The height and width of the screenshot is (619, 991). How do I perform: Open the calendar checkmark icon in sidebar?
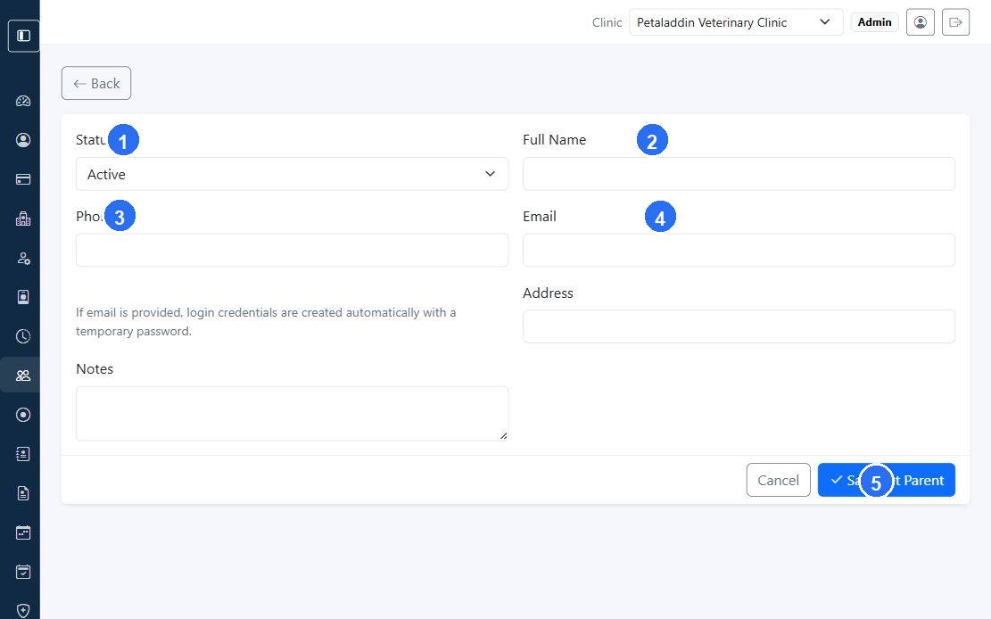coord(23,572)
